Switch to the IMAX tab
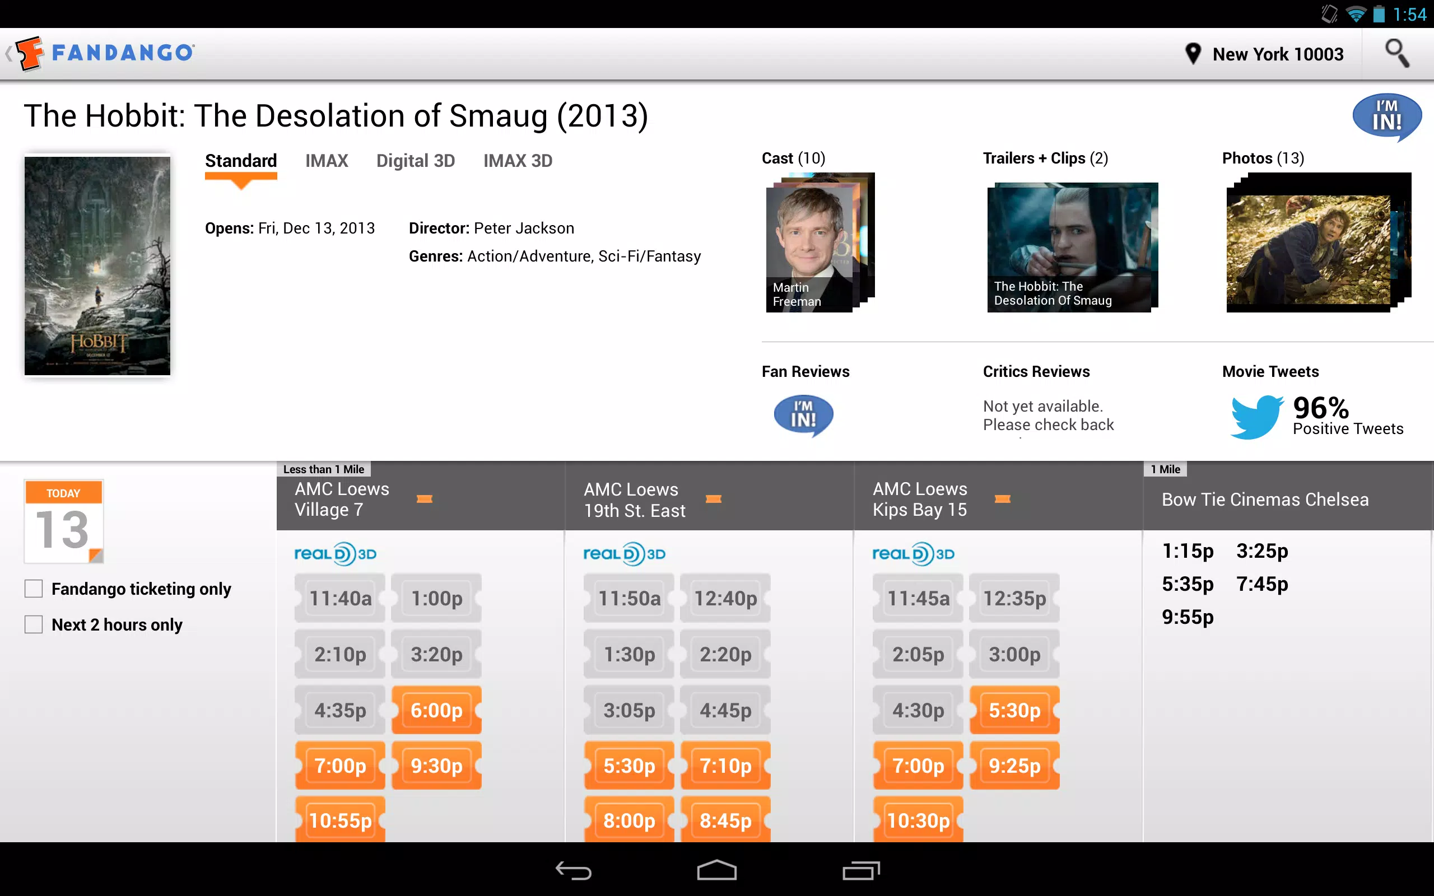This screenshot has height=896, width=1434. point(327,161)
